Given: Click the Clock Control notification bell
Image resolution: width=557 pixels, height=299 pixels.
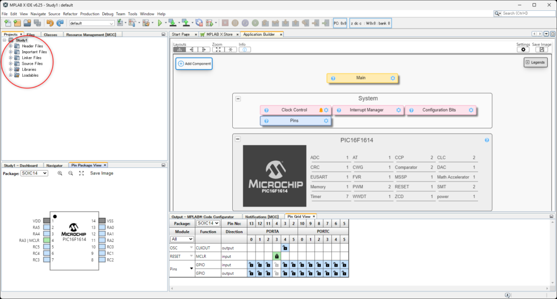Looking at the screenshot, I should pos(320,110).
